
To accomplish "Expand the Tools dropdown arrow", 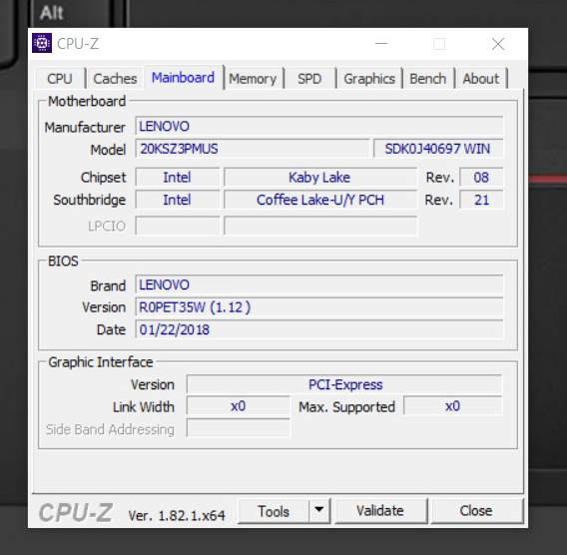I will [319, 510].
